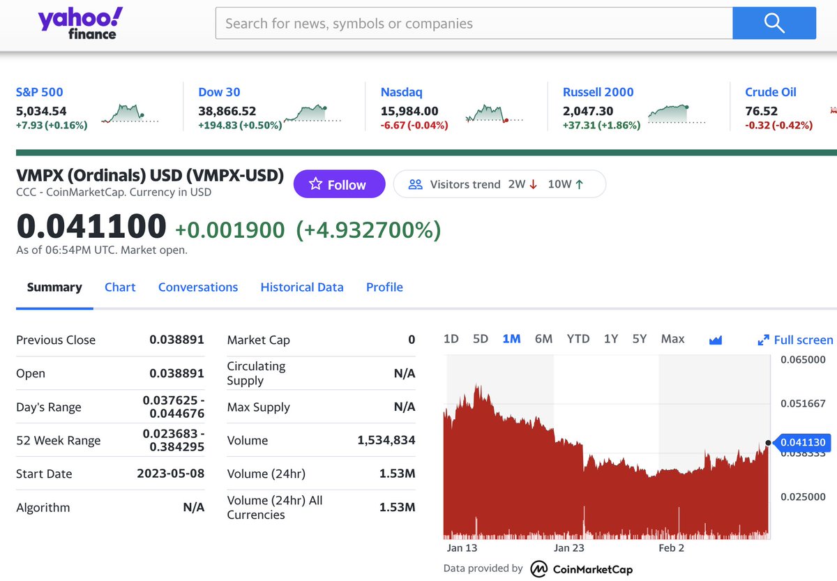Click the Circulating Supply label

click(257, 373)
